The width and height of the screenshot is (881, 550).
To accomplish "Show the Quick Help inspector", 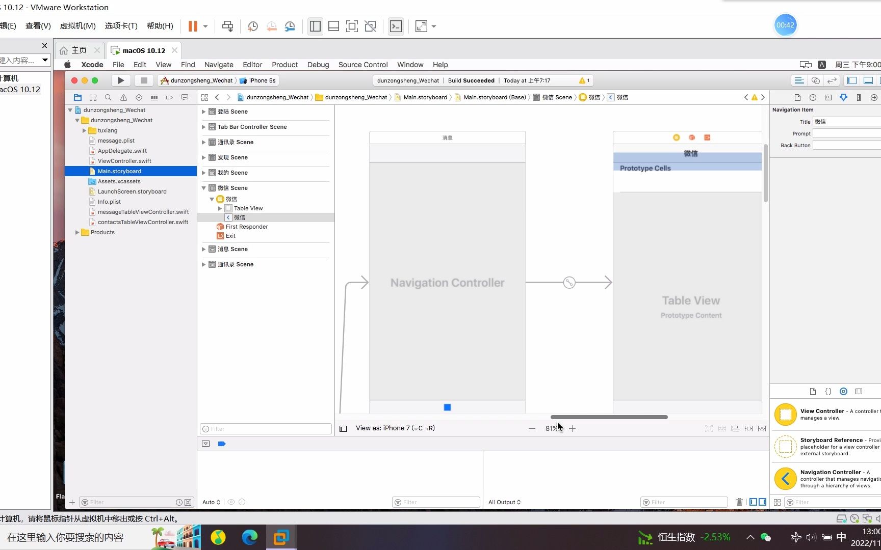I will pos(813,97).
